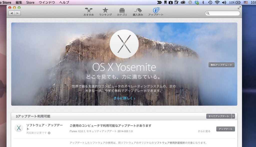Click the notepad-and-pencil menu bar icon

point(176,2)
